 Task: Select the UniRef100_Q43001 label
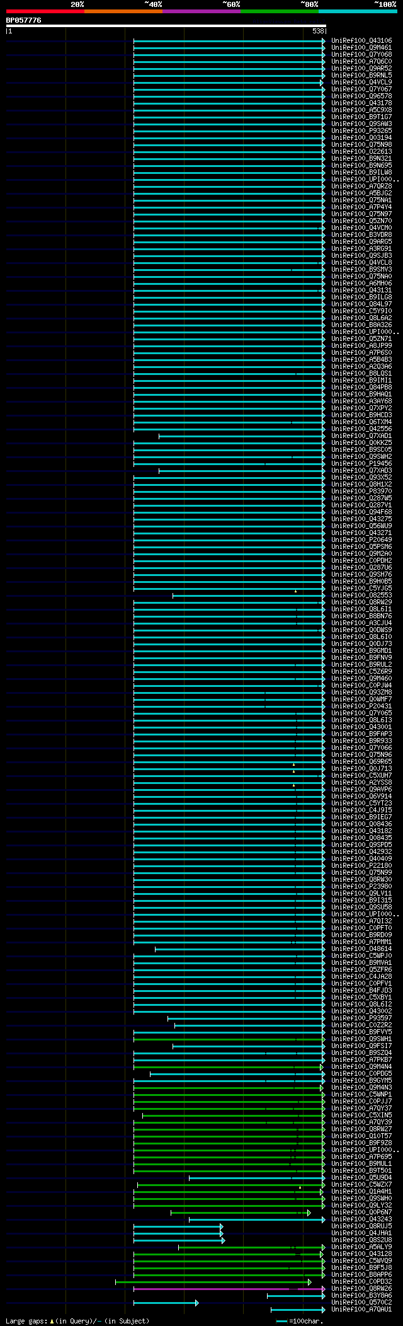[361, 727]
